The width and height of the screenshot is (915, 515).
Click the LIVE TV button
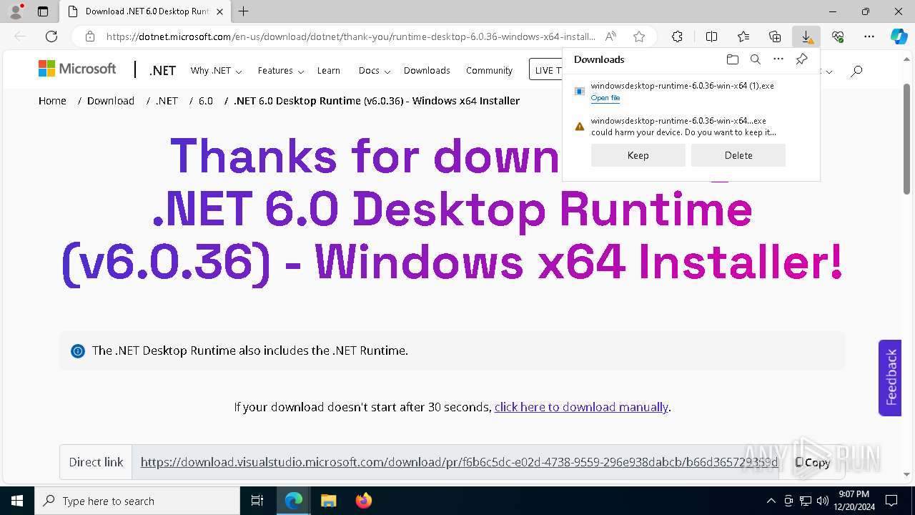coord(545,70)
